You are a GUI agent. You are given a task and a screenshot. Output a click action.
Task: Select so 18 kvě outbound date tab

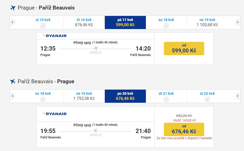tap(166, 22)
